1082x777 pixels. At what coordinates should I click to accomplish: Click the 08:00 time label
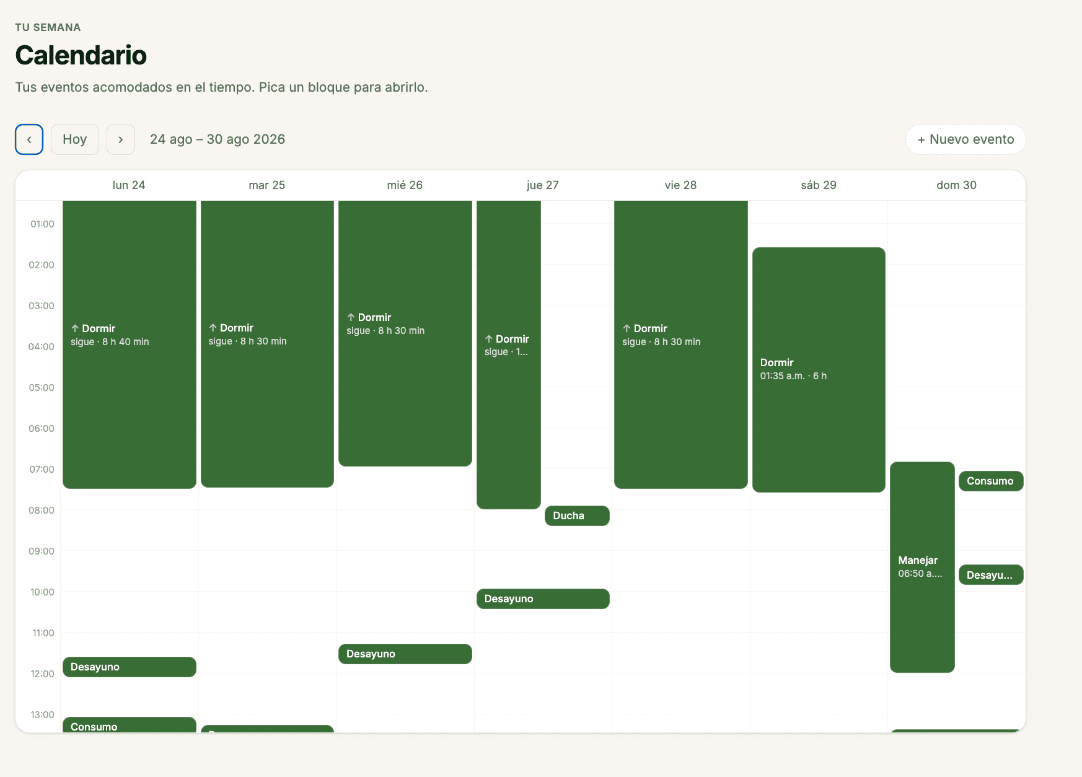pyautogui.click(x=42, y=510)
